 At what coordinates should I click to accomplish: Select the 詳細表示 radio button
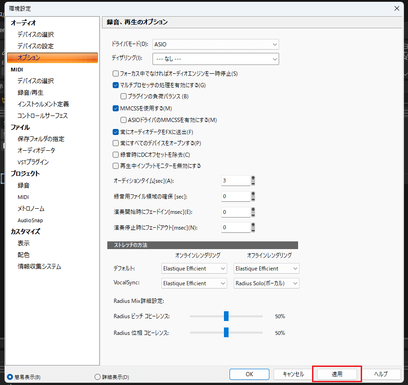pos(97,377)
